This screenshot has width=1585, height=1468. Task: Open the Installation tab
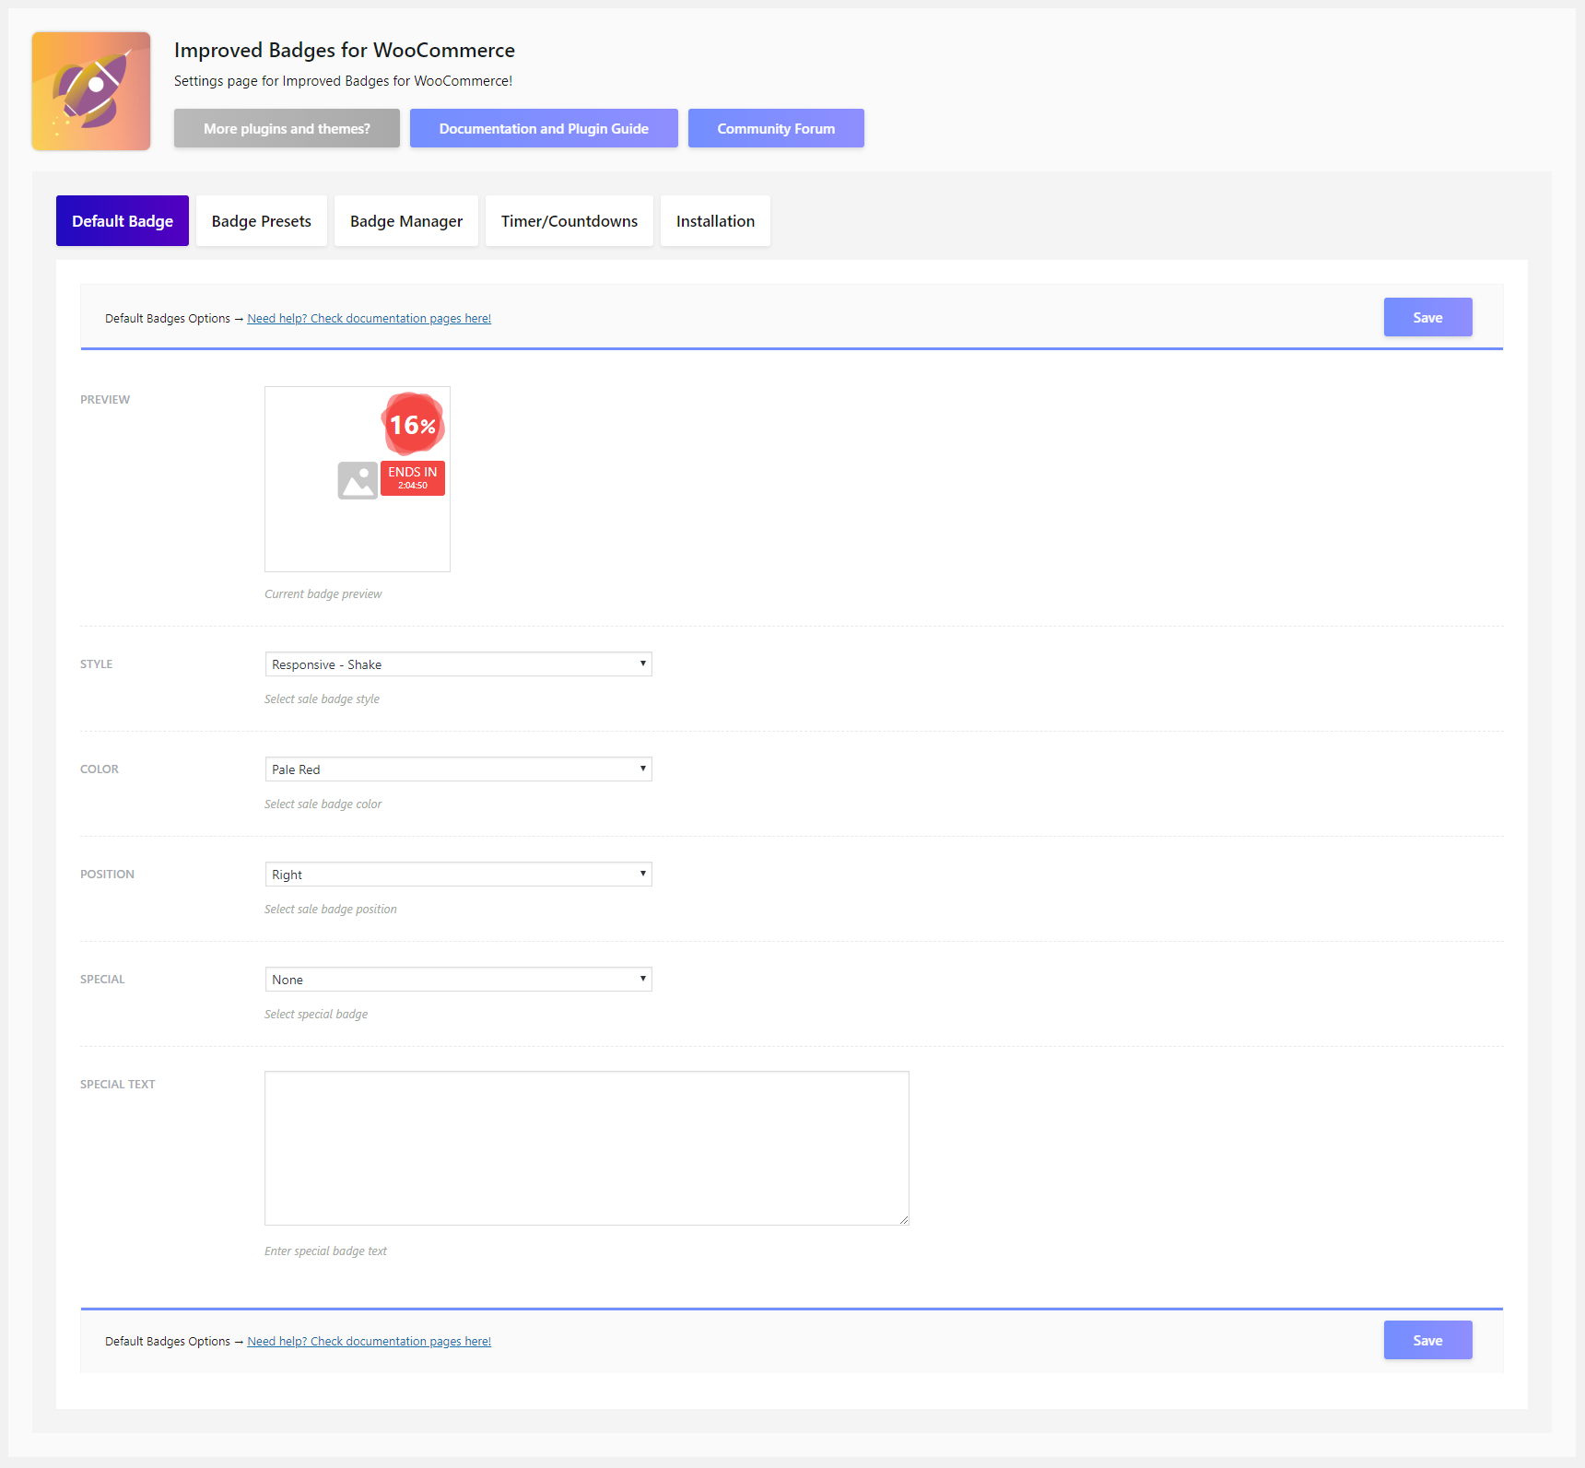(x=715, y=221)
